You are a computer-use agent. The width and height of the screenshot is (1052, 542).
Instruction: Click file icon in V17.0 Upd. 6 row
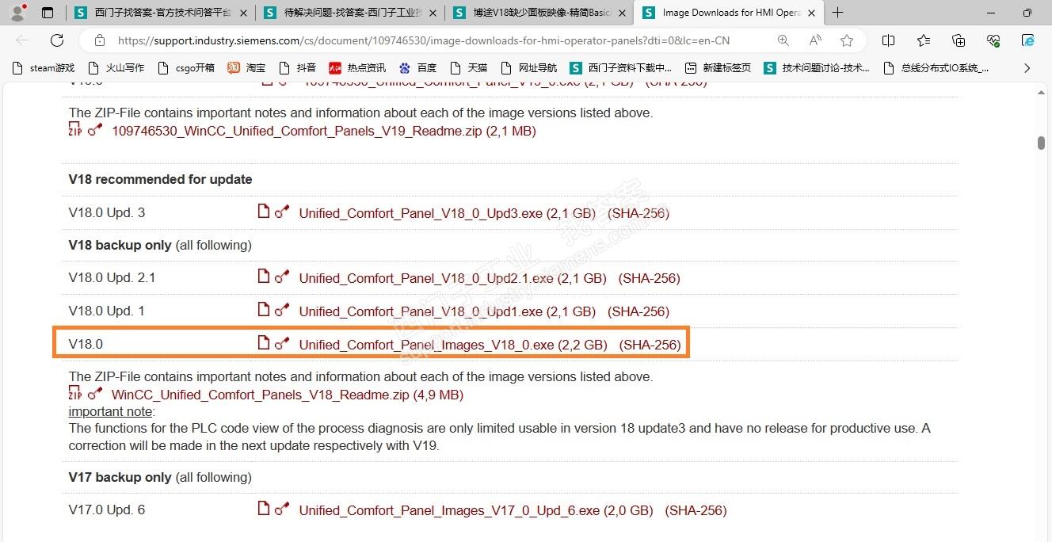click(x=264, y=508)
